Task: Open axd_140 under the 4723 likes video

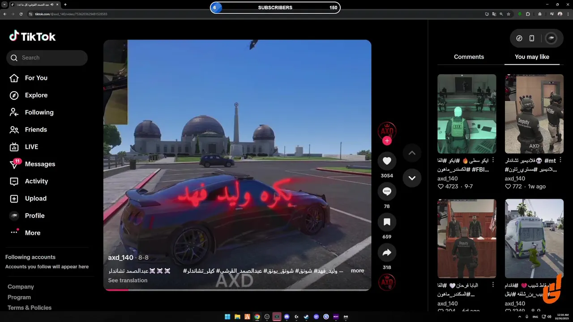Action: (x=448, y=178)
